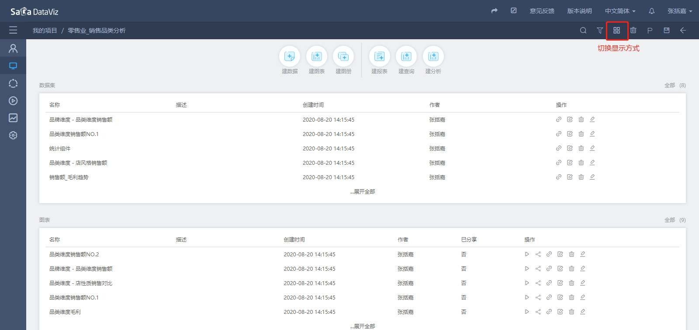The width and height of the screenshot is (699, 330).
Task: Go to 我的项目 breadcrumb link
Action: pos(45,31)
